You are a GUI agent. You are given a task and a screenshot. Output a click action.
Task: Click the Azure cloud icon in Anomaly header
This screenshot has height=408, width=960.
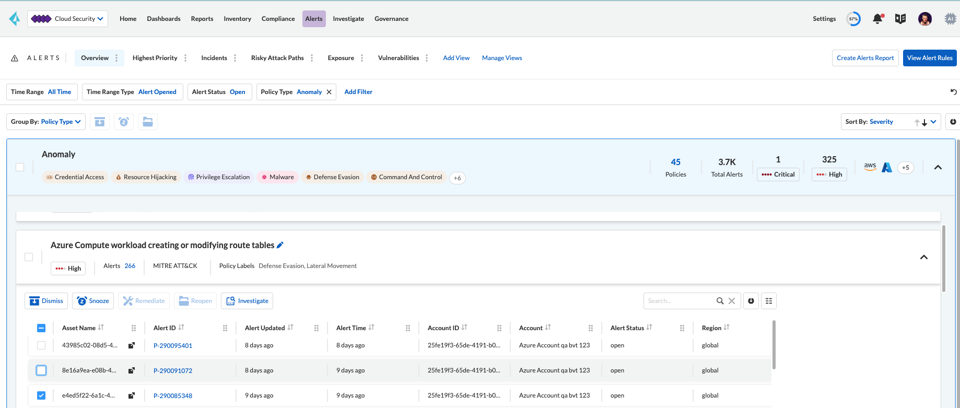point(887,167)
